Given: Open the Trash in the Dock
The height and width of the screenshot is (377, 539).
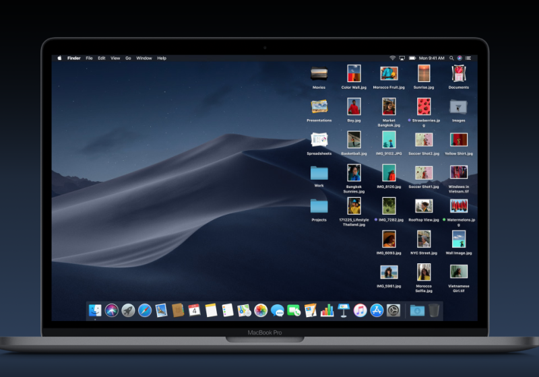Looking at the screenshot, I should click(434, 310).
